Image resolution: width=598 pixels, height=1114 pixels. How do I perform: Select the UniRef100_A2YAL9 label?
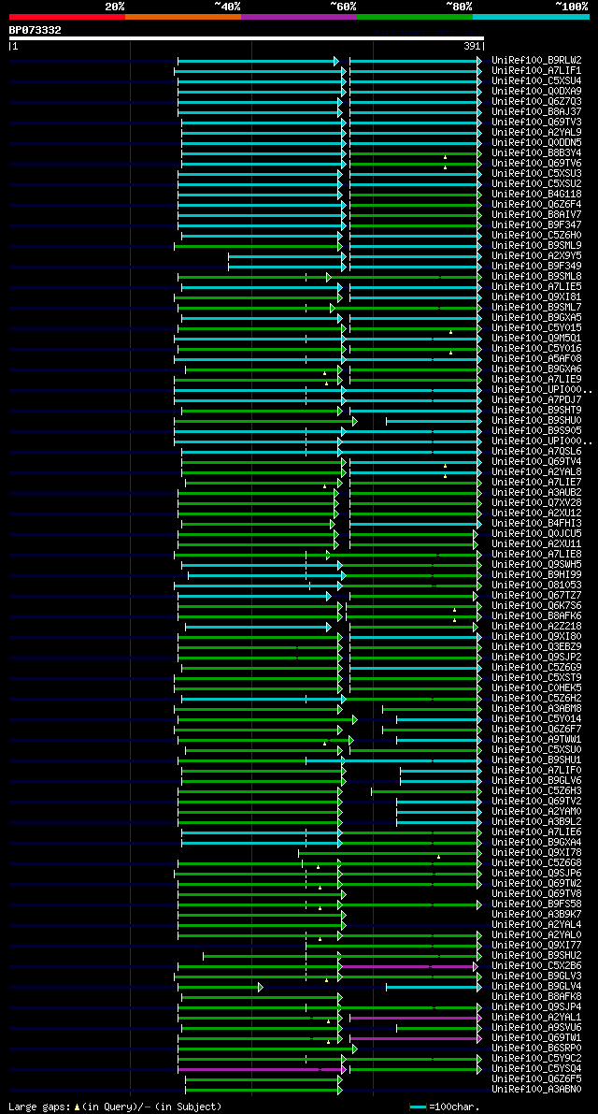point(536,133)
